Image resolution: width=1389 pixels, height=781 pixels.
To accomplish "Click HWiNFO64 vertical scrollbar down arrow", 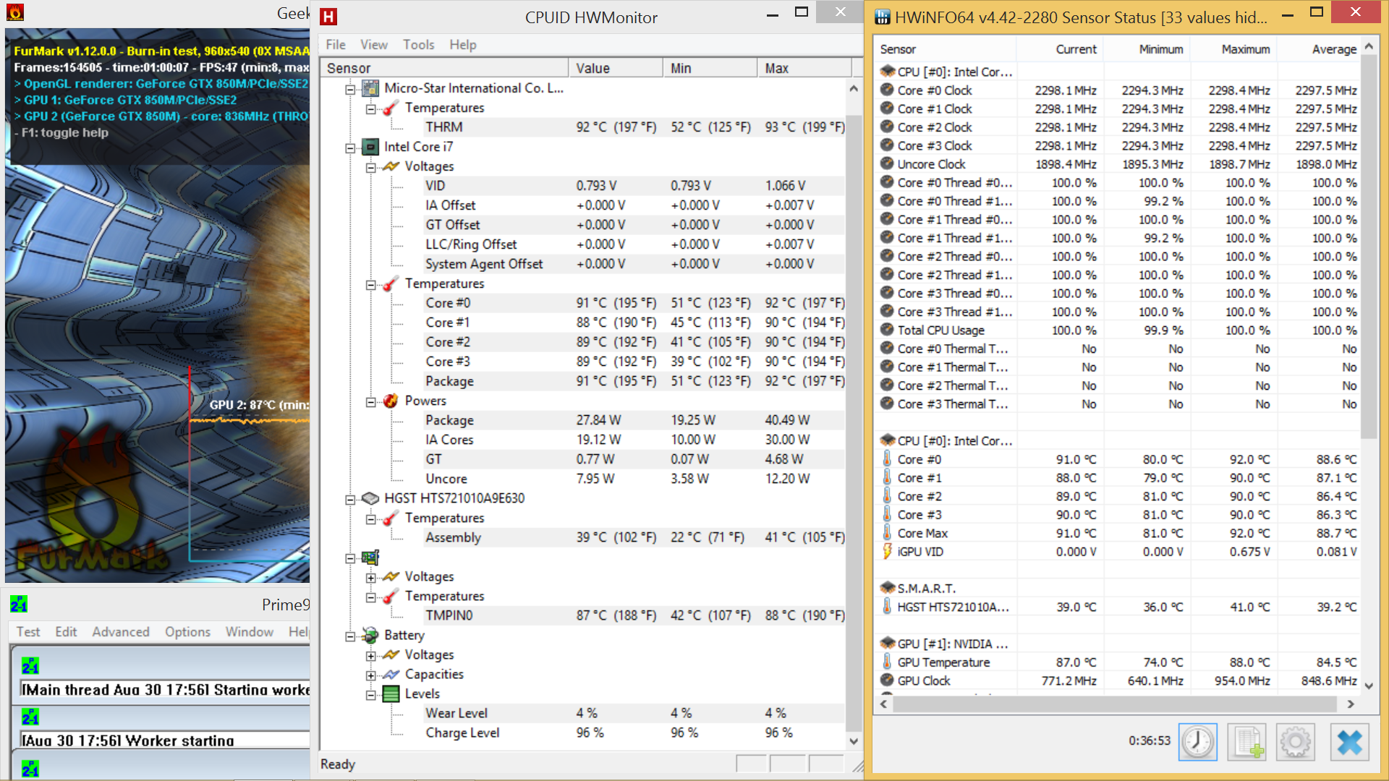I will [x=1369, y=686].
